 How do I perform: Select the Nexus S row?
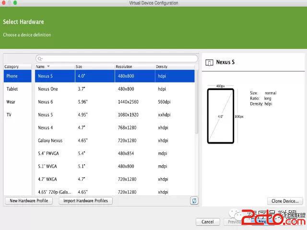tap(115, 76)
